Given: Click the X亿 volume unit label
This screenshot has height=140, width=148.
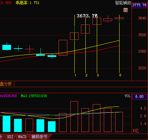Looking at the screenshot, I should coord(136,131).
